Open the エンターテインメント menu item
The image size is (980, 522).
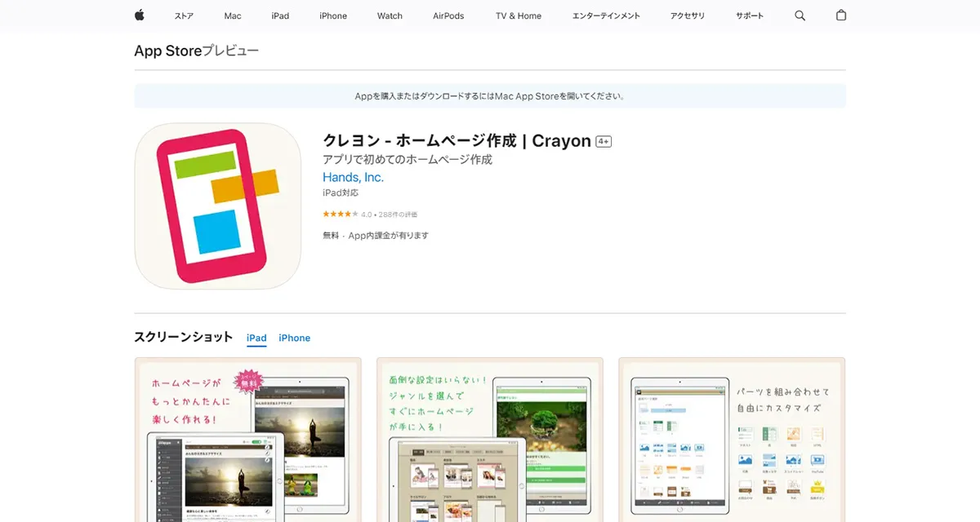coord(606,15)
